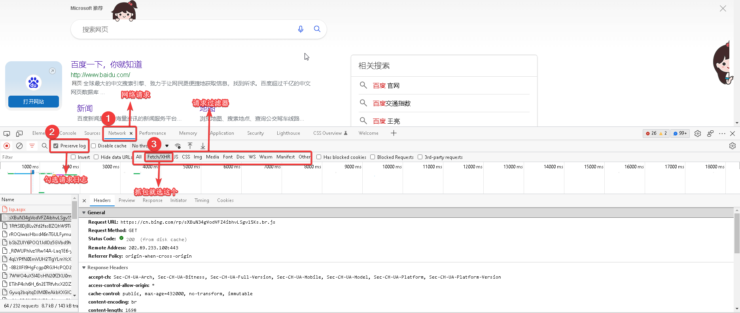Click the errors and warnings counter badge
The image size is (740, 313).
coord(656,133)
